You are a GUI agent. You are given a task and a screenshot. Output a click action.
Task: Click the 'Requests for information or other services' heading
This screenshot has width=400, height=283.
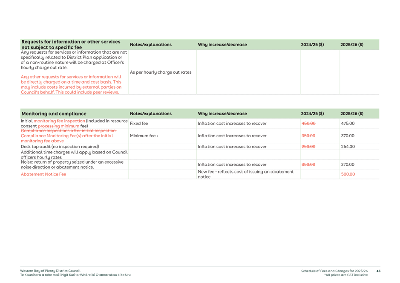(71, 42)
